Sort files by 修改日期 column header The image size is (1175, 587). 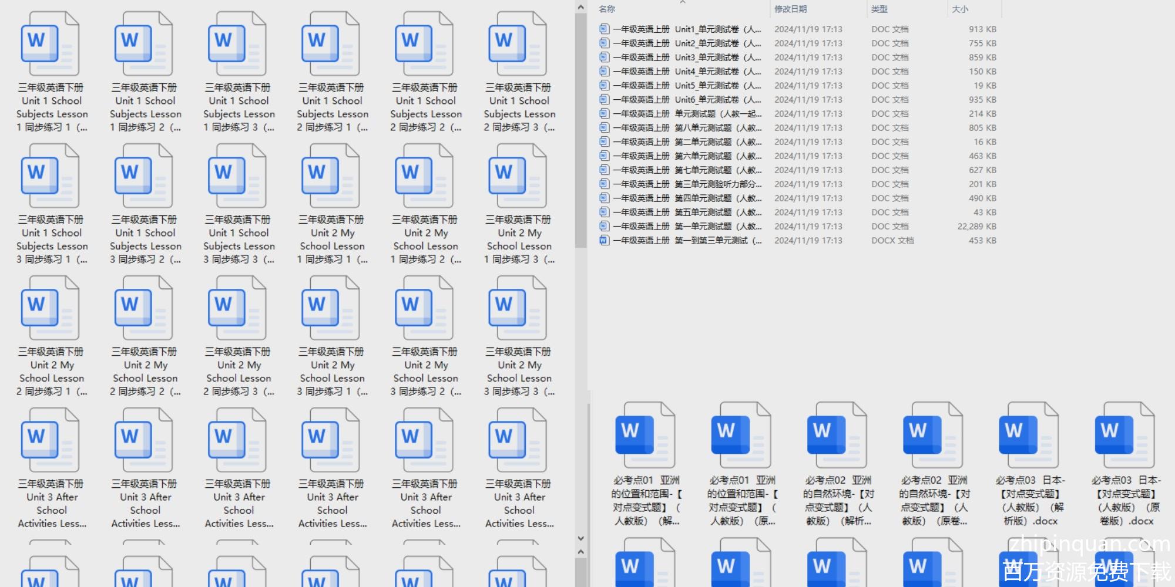(790, 9)
